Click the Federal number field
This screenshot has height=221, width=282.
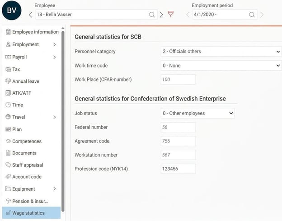click(x=178, y=127)
